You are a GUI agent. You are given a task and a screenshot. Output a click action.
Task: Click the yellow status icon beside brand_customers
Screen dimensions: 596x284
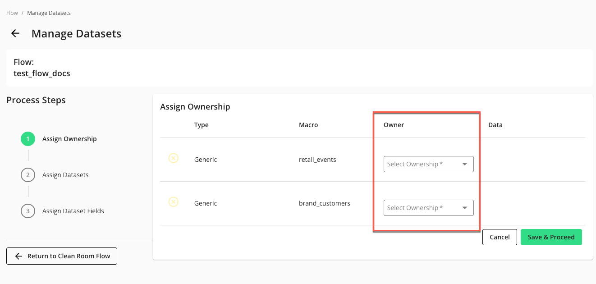174,202
